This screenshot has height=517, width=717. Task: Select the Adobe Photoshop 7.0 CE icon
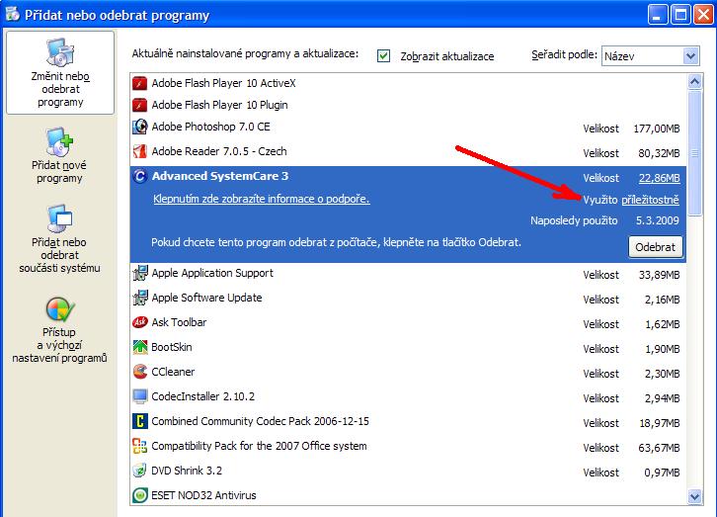pos(139,127)
